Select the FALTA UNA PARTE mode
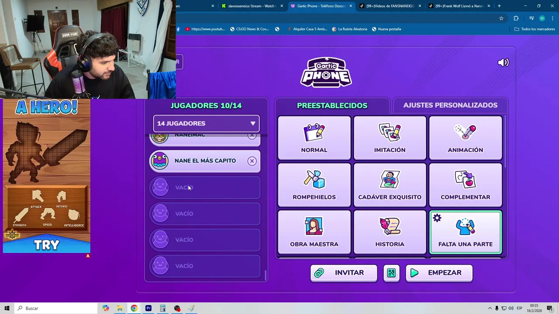 [465, 232]
